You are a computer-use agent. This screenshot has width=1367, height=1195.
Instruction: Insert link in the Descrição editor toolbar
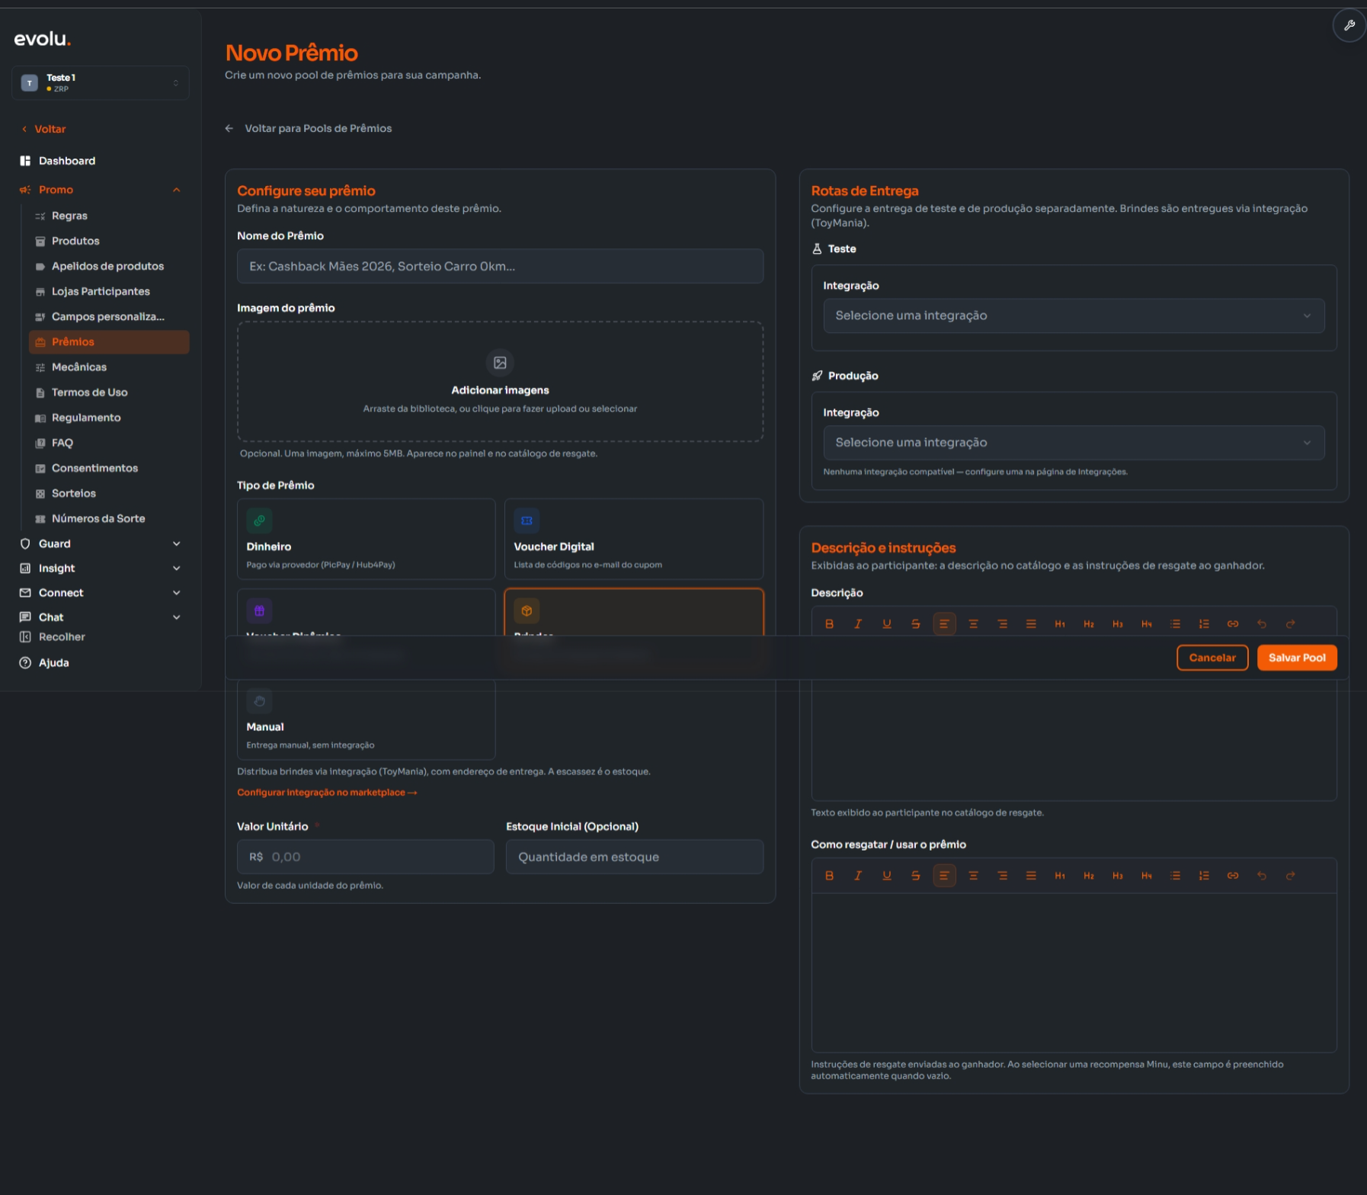1232,623
